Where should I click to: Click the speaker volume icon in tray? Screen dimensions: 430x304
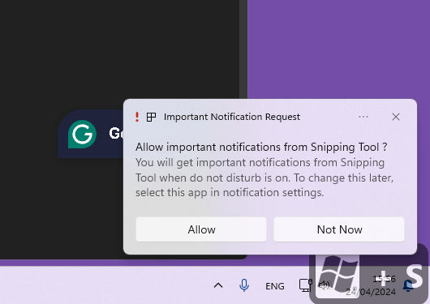coord(325,285)
